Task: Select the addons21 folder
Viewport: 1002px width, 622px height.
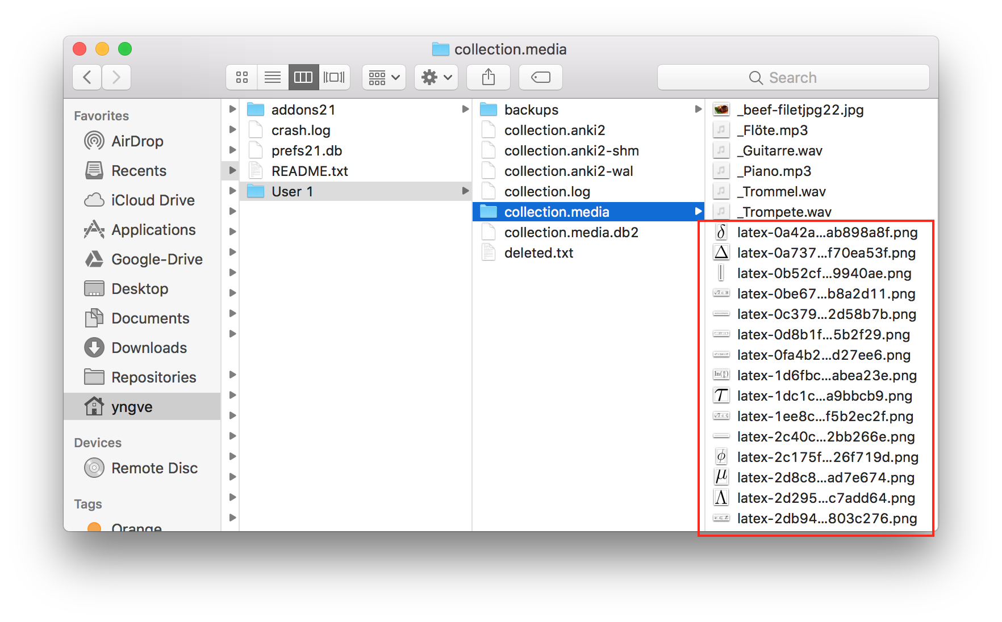Action: coord(356,110)
